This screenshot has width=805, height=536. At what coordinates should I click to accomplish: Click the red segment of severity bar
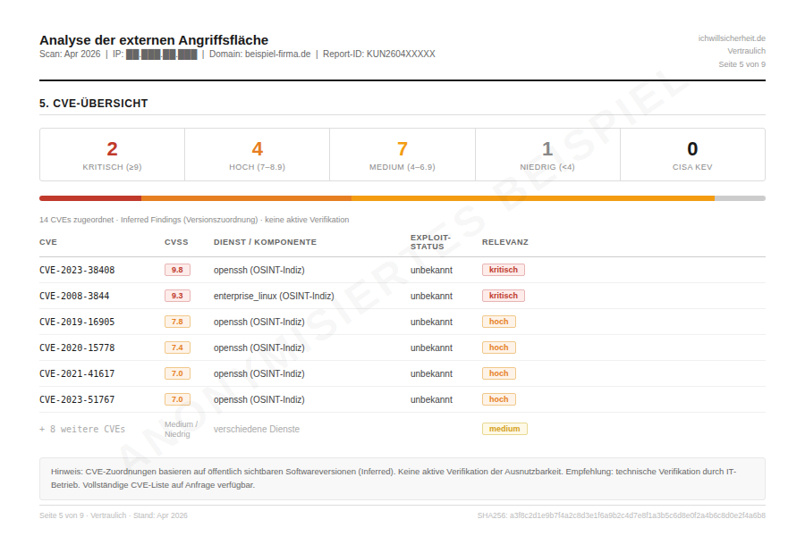[89, 198]
